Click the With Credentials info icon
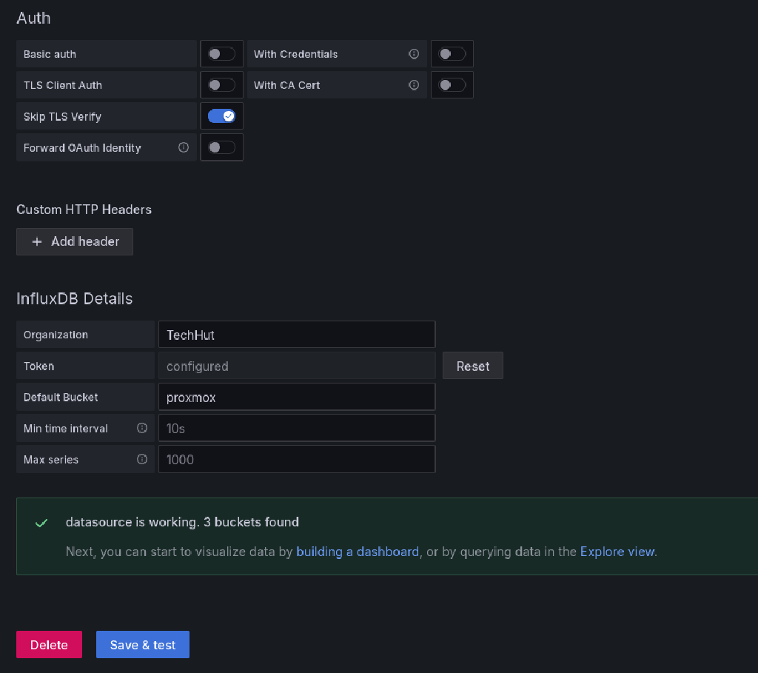758x673 pixels. click(414, 54)
